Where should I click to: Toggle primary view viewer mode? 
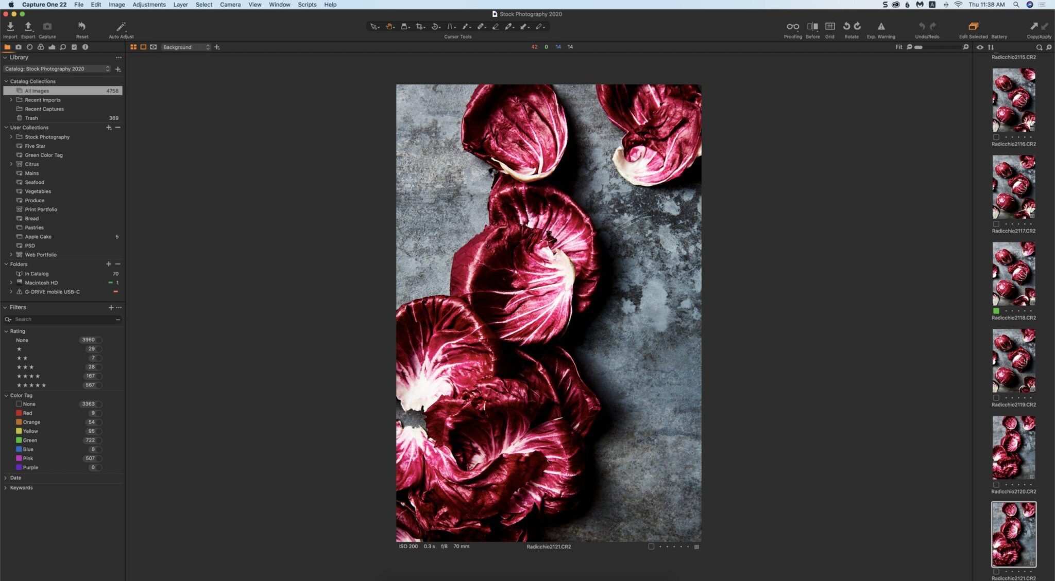(143, 47)
